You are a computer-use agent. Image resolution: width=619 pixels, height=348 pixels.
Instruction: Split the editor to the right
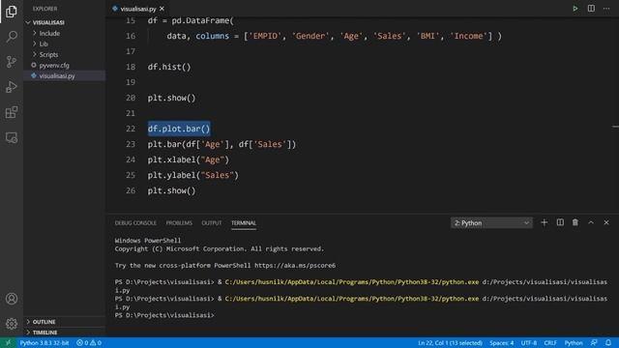point(591,9)
